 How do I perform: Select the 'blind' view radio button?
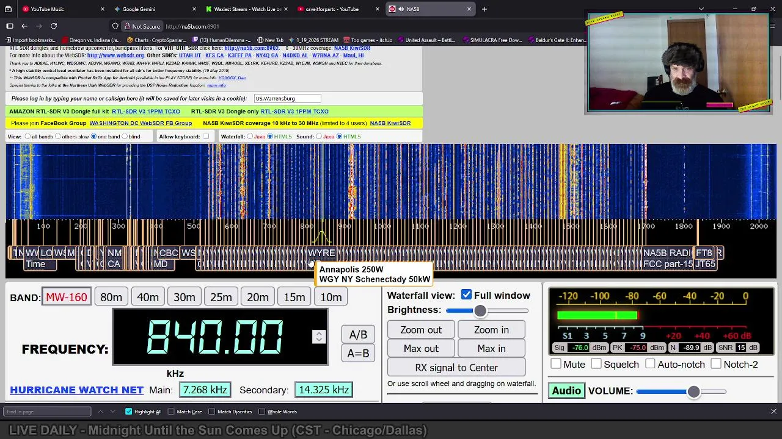(125, 137)
